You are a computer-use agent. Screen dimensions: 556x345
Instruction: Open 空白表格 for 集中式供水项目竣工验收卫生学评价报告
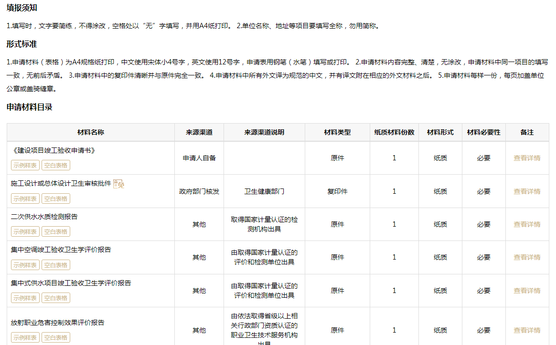(x=55, y=297)
